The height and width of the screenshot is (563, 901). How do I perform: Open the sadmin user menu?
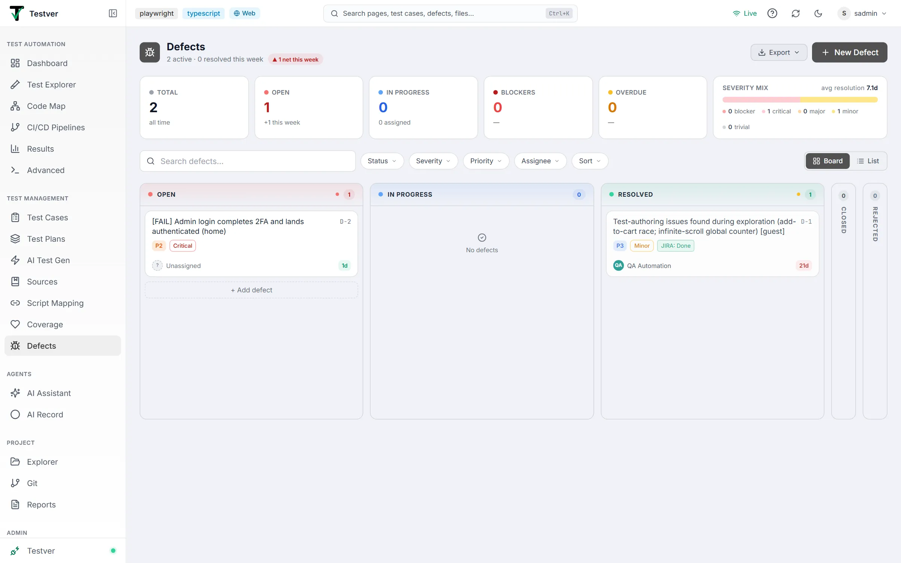[x=862, y=14]
